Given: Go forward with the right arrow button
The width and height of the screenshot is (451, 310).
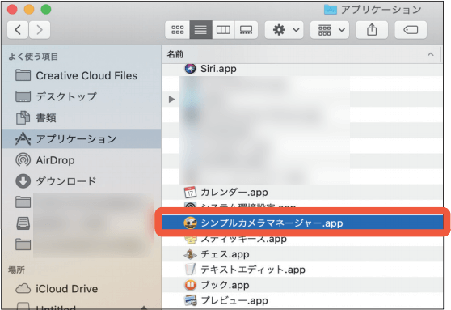Looking at the screenshot, I should coord(40,30).
